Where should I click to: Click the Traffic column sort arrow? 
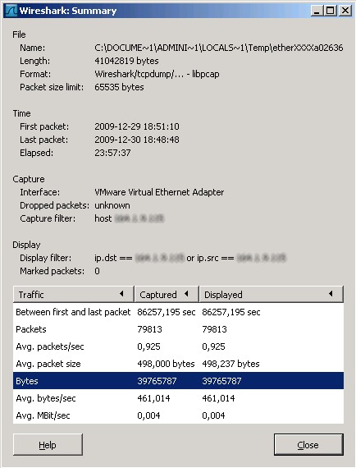pos(121,294)
